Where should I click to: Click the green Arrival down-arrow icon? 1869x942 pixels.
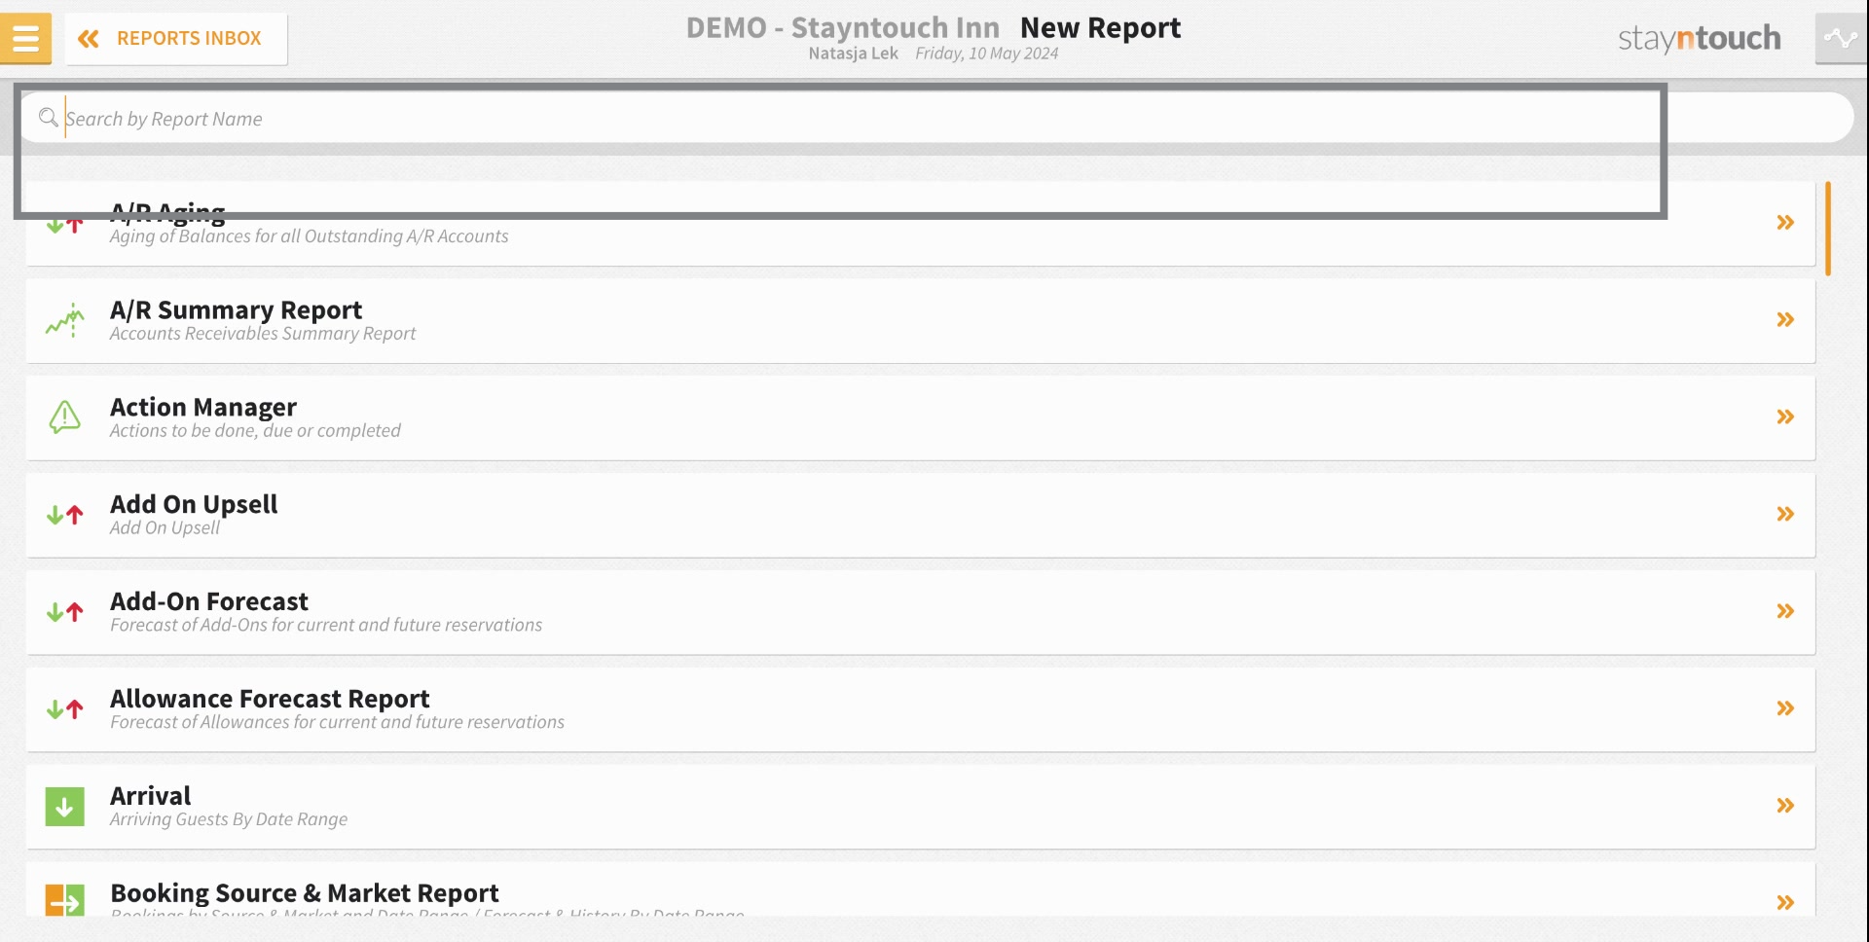[65, 807]
